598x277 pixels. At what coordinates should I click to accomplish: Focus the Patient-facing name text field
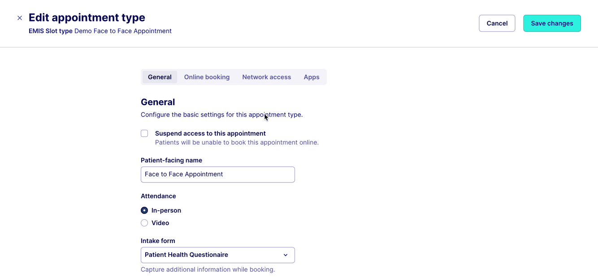pos(217,175)
